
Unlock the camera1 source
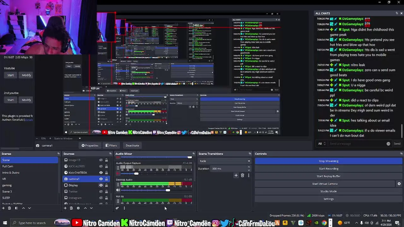click(x=106, y=179)
